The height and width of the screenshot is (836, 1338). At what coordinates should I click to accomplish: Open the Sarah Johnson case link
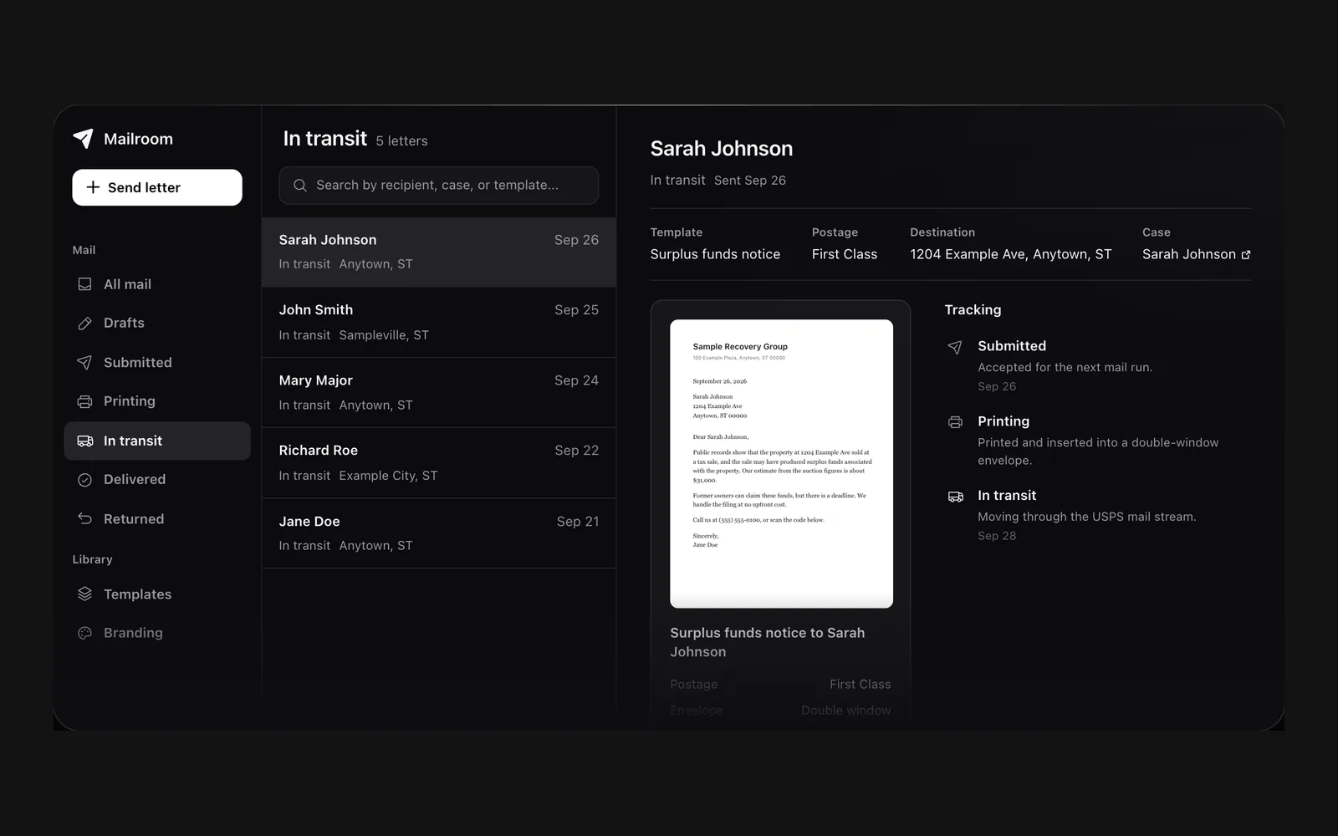[x=1196, y=254]
